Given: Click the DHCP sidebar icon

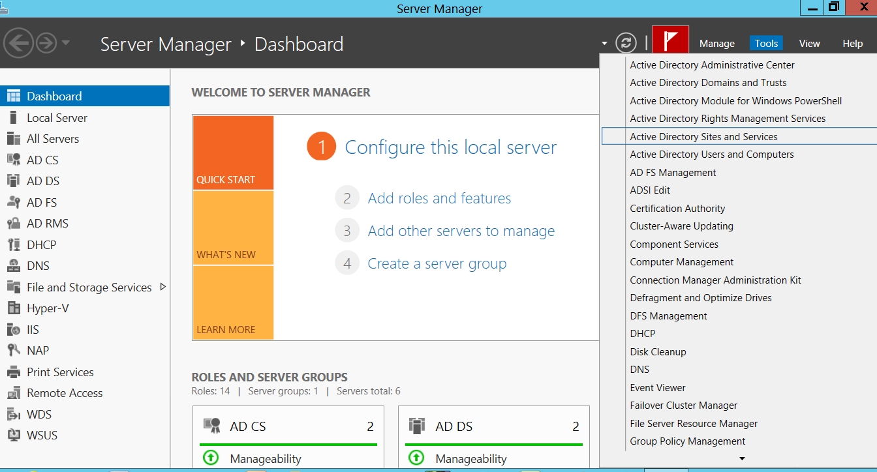Looking at the screenshot, I should click(x=14, y=245).
